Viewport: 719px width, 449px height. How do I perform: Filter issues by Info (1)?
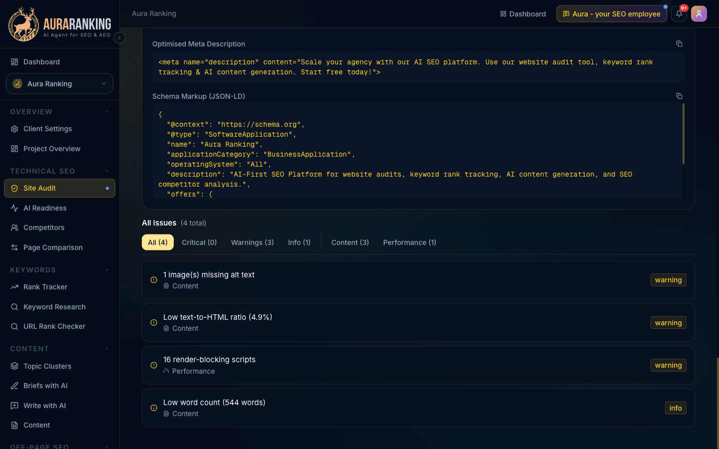coord(299,242)
